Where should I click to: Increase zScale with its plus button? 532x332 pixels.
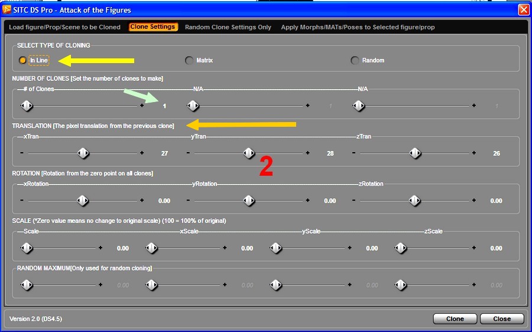[x=474, y=248]
